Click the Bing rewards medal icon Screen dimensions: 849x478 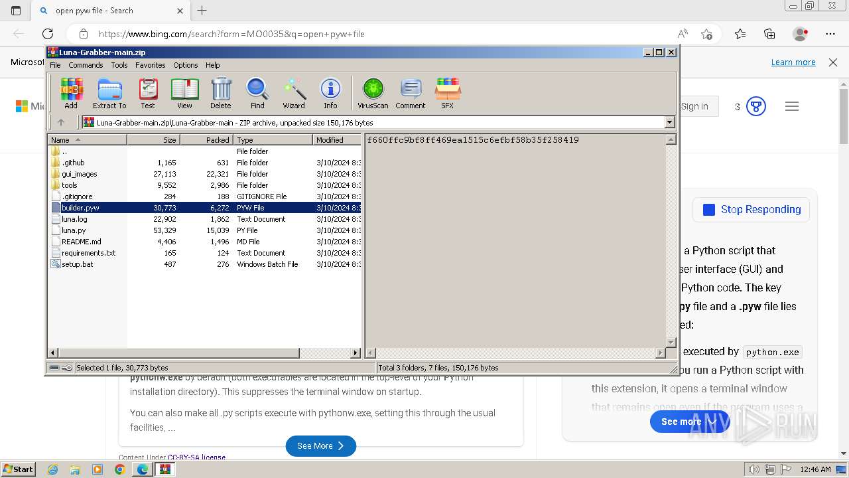756,106
